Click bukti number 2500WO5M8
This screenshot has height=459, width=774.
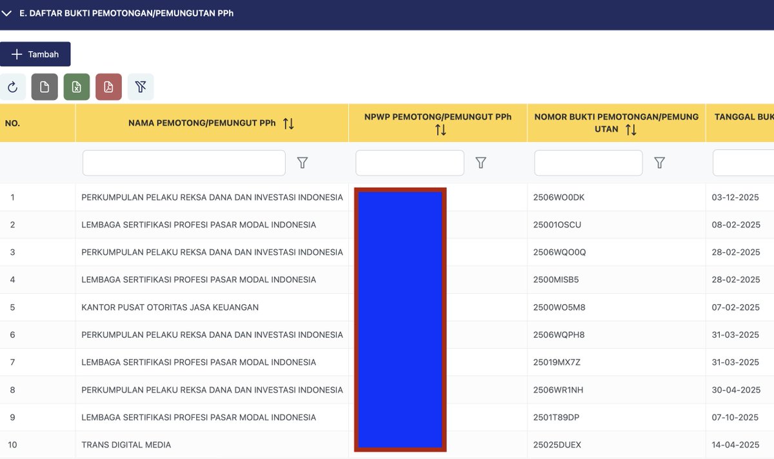[x=559, y=307]
